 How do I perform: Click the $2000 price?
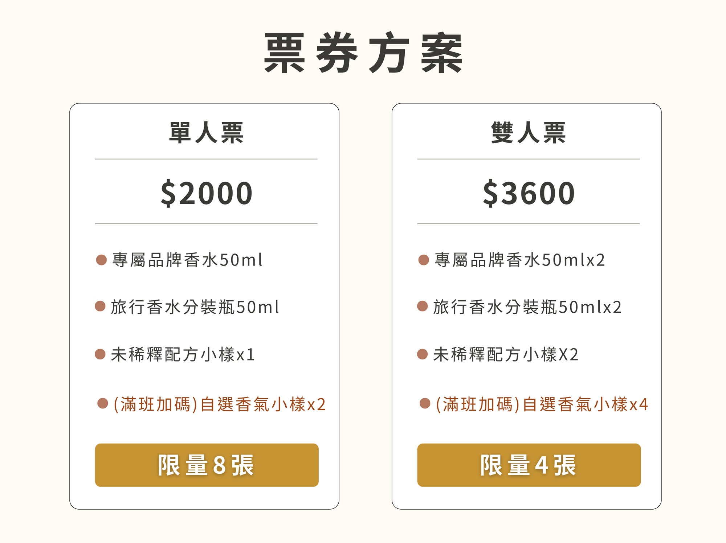point(206,193)
